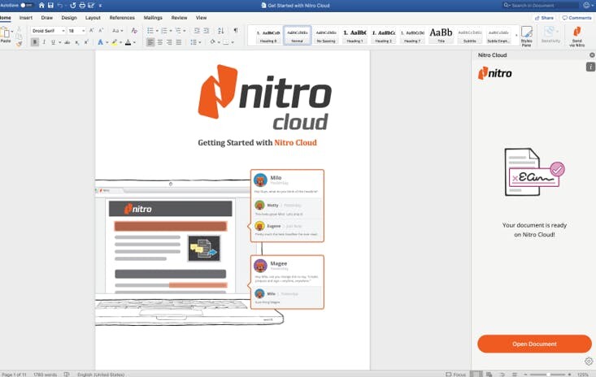The height and width of the screenshot is (377, 596).
Task: Open settings gear in Nitro Cloud panel
Action: pos(589,361)
